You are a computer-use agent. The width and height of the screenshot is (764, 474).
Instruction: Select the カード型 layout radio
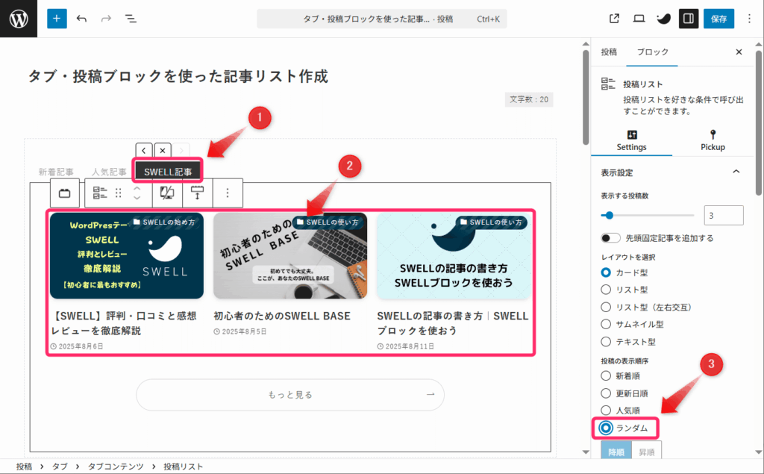click(x=606, y=272)
